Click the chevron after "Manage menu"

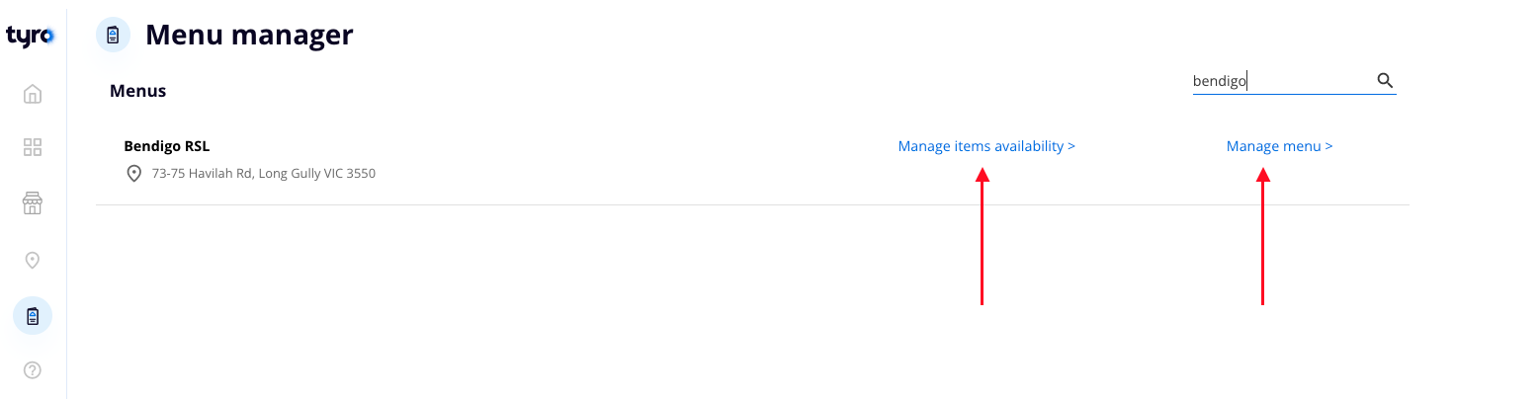[1328, 146]
